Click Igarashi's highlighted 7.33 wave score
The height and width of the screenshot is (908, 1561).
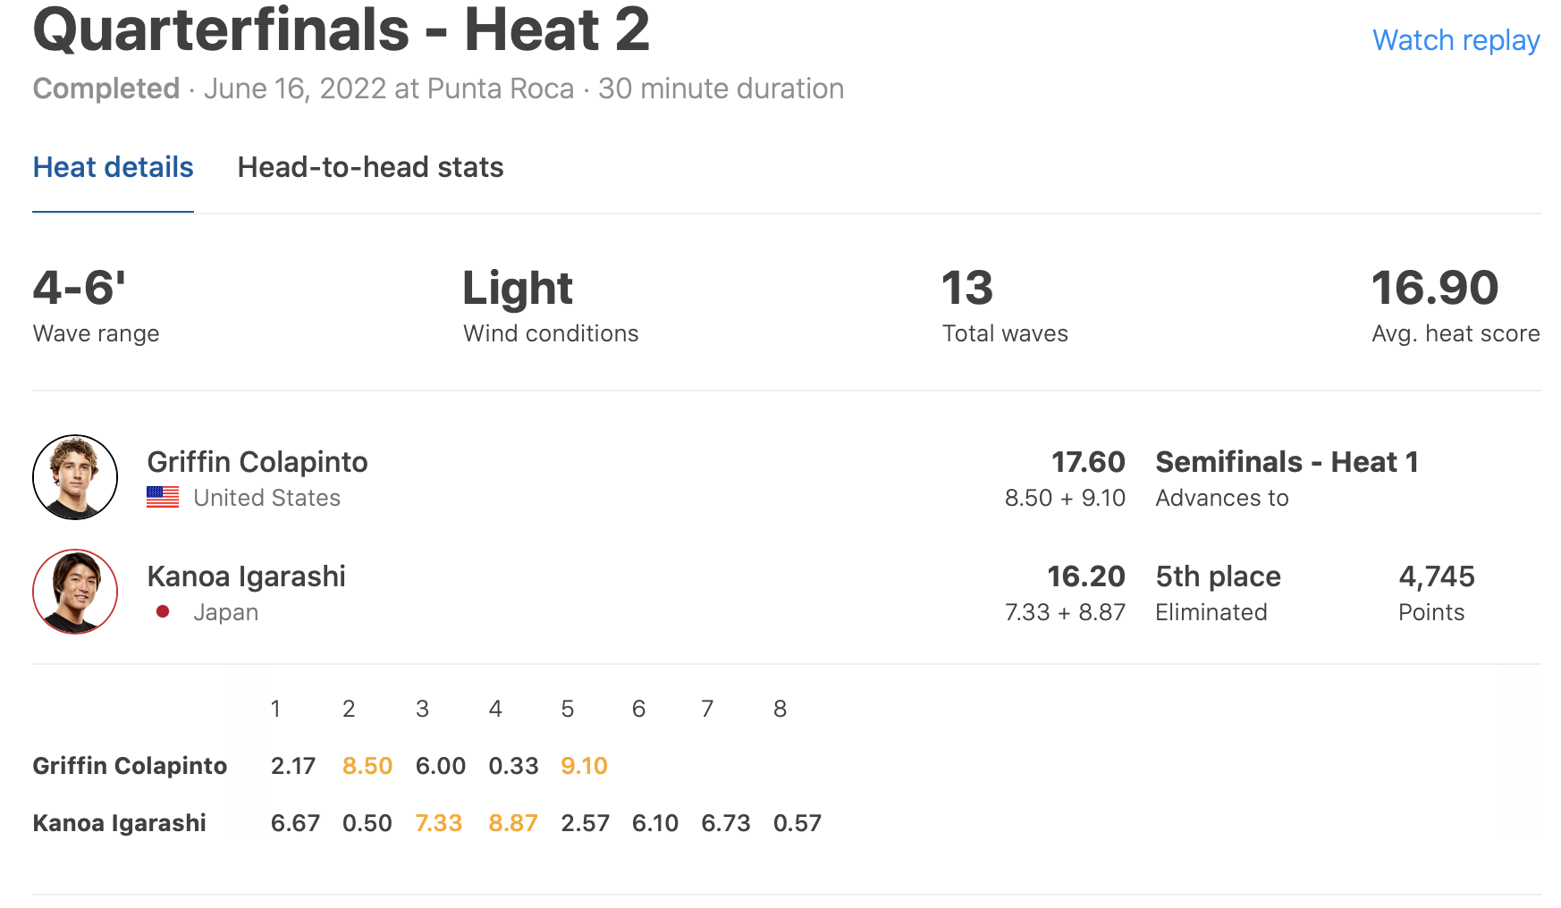[x=438, y=823]
